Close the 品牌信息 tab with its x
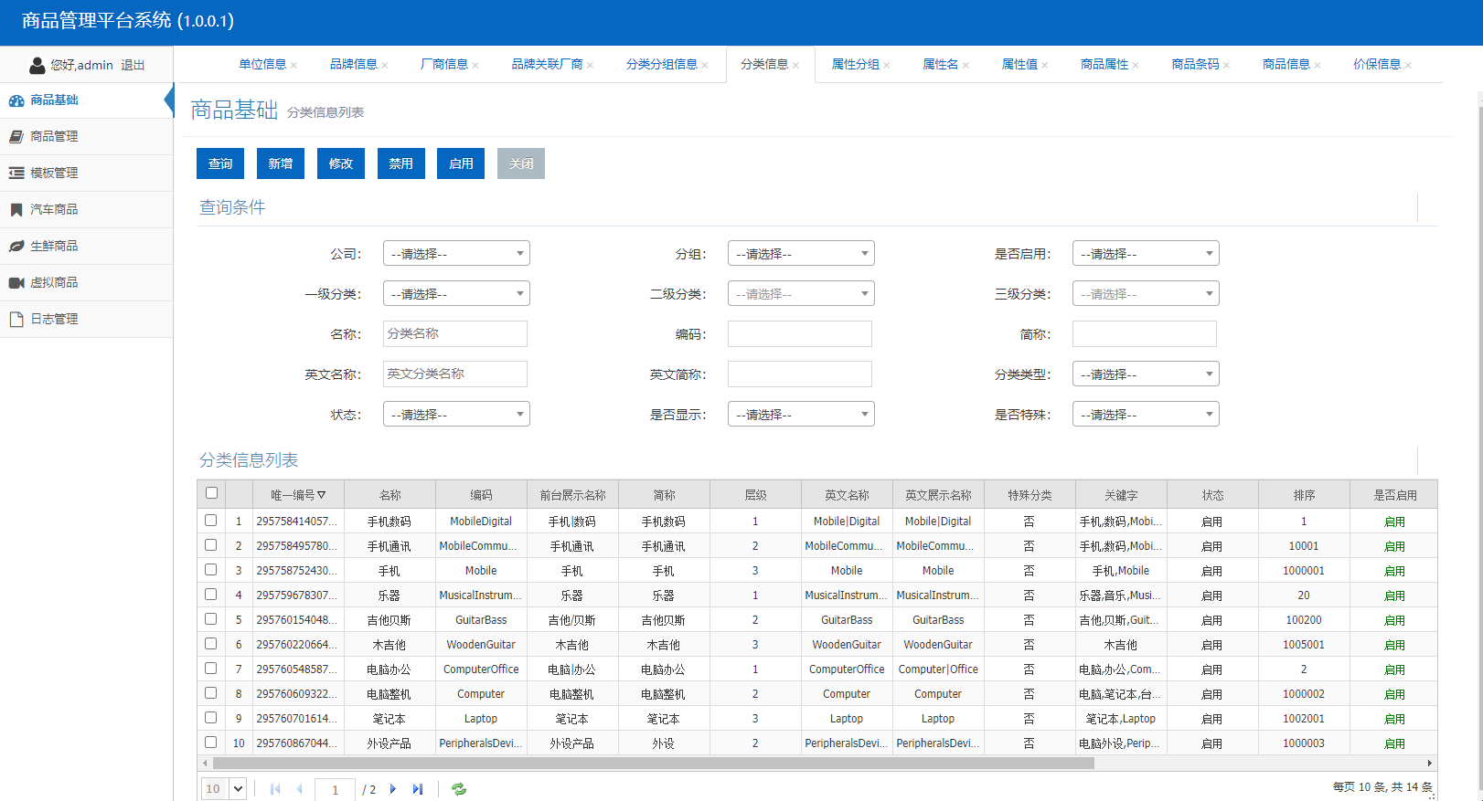Screen dimensions: 1483x801 coord(385,65)
